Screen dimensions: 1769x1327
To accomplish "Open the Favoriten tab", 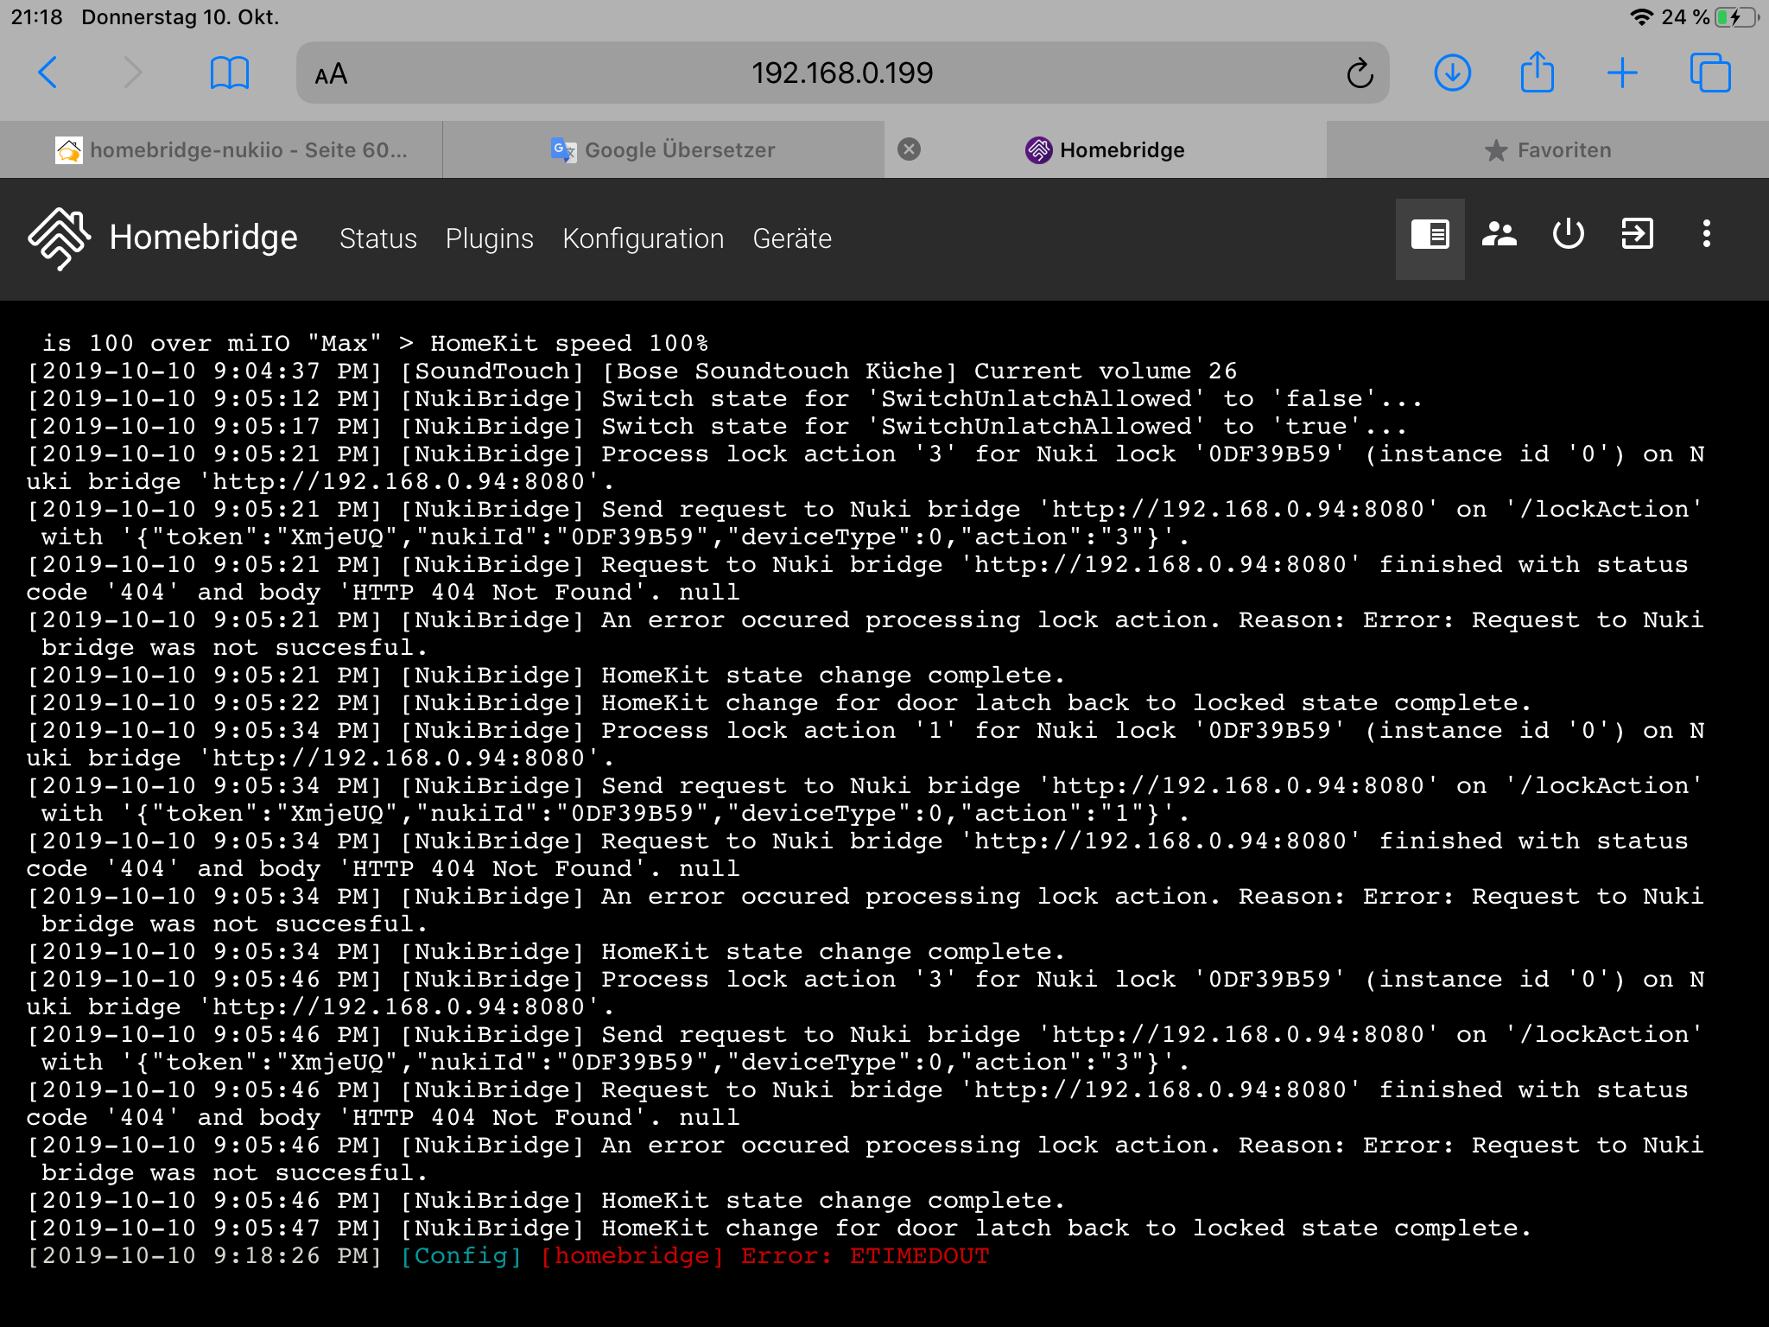I will tap(1548, 150).
